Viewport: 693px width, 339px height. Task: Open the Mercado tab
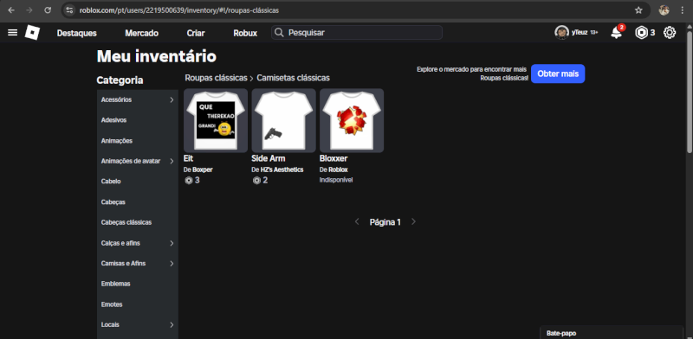141,33
